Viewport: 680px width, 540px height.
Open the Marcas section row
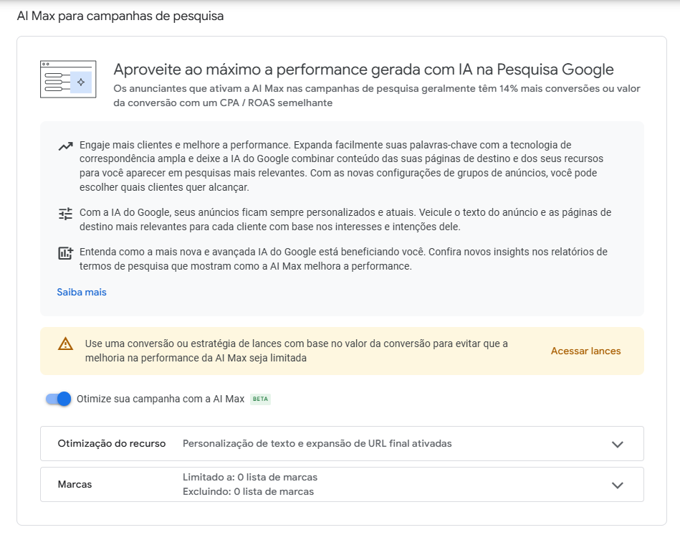342,485
